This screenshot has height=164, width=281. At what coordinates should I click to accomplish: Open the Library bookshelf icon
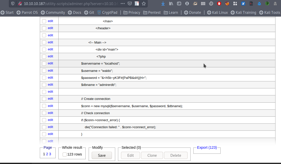pos(171,4)
